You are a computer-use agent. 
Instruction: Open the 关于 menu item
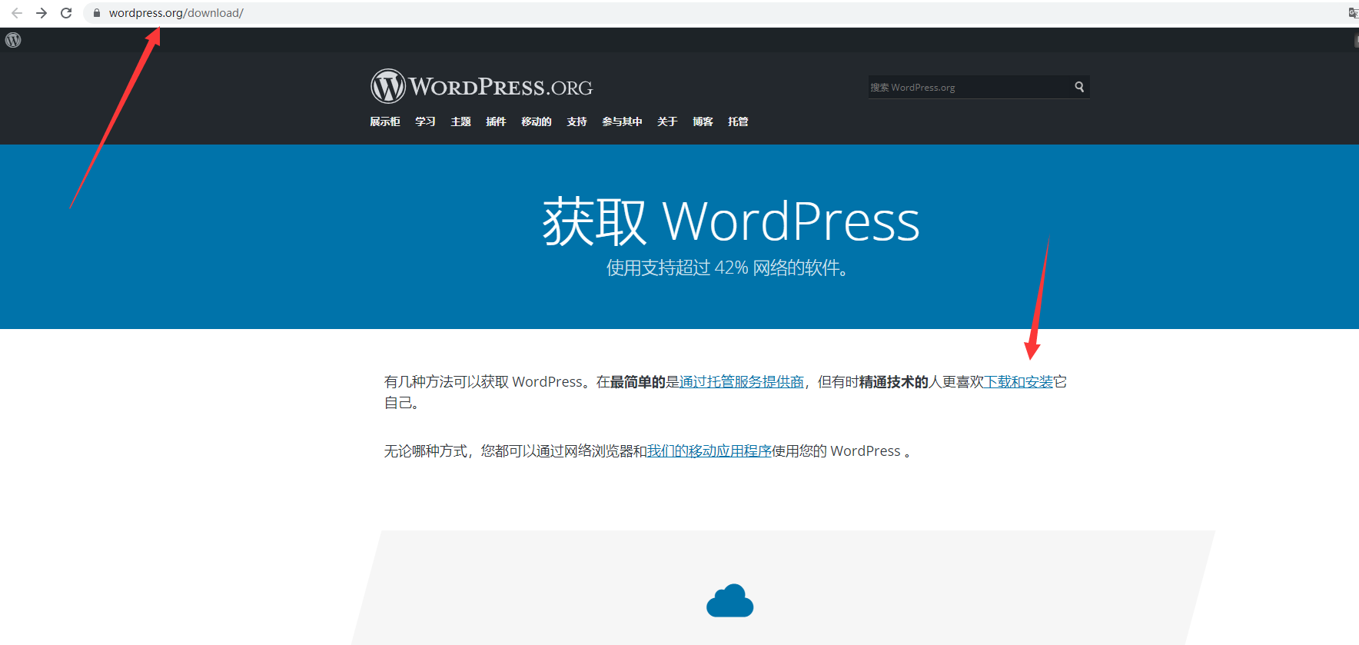[667, 121]
